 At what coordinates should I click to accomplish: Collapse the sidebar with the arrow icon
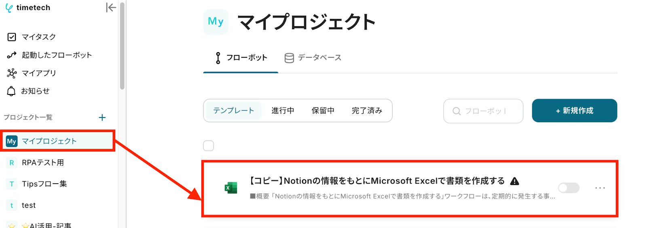[x=111, y=8]
